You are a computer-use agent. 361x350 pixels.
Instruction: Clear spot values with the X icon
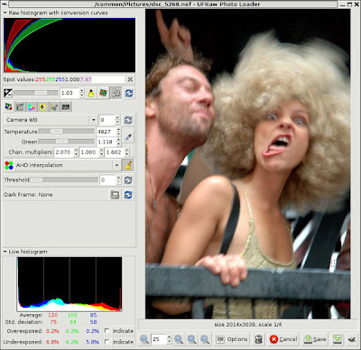click(130, 79)
